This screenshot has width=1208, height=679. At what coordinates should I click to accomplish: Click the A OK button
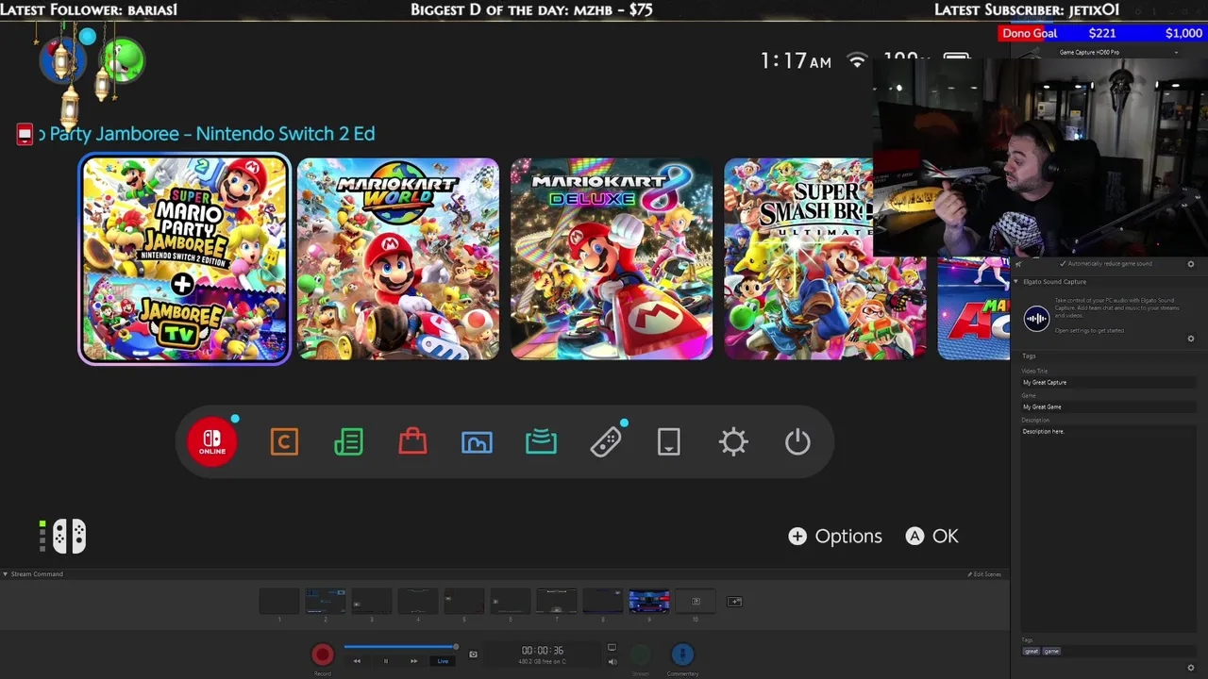[x=932, y=536]
